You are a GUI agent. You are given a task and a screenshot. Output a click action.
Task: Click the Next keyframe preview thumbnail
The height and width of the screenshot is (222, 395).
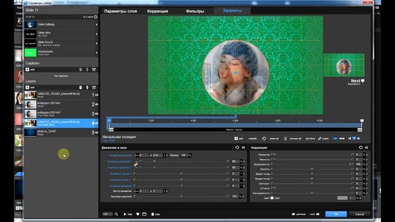344,65
